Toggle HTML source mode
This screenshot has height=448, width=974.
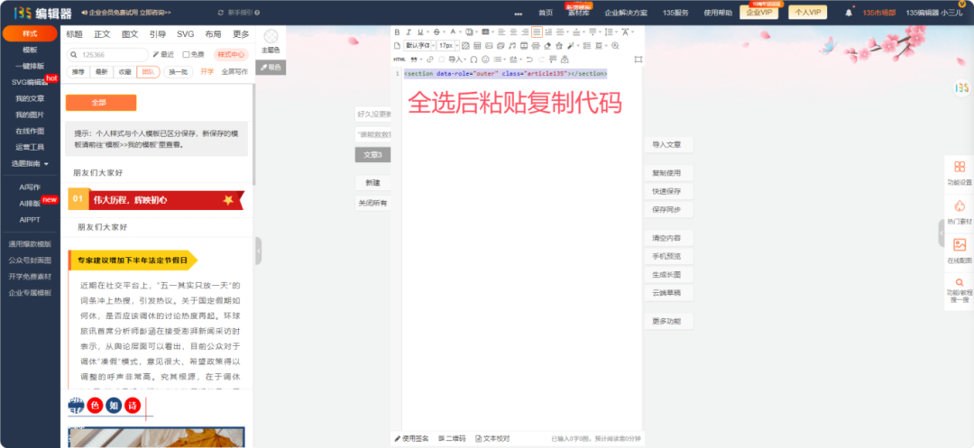(400, 59)
